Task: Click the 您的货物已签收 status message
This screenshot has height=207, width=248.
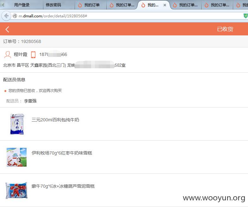Action: pyautogui.click(x=35, y=90)
